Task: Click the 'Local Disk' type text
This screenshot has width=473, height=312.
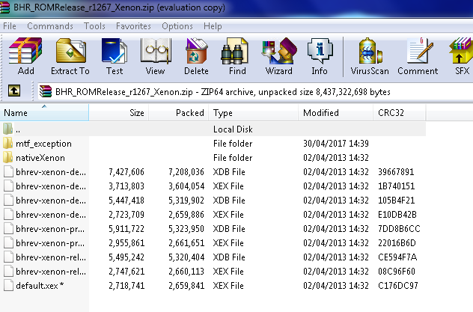Action: click(233, 129)
